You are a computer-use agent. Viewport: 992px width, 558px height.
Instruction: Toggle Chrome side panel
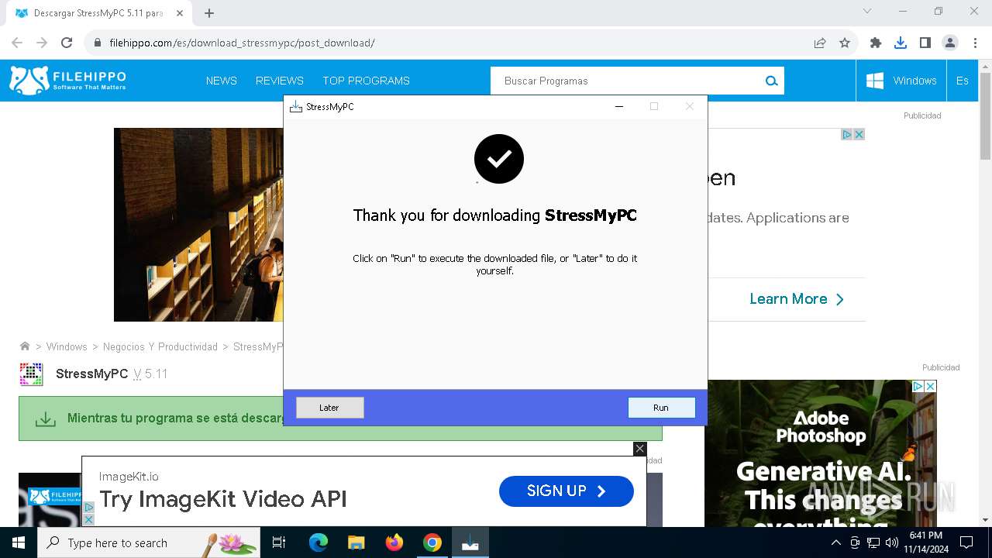pyautogui.click(x=925, y=43)
